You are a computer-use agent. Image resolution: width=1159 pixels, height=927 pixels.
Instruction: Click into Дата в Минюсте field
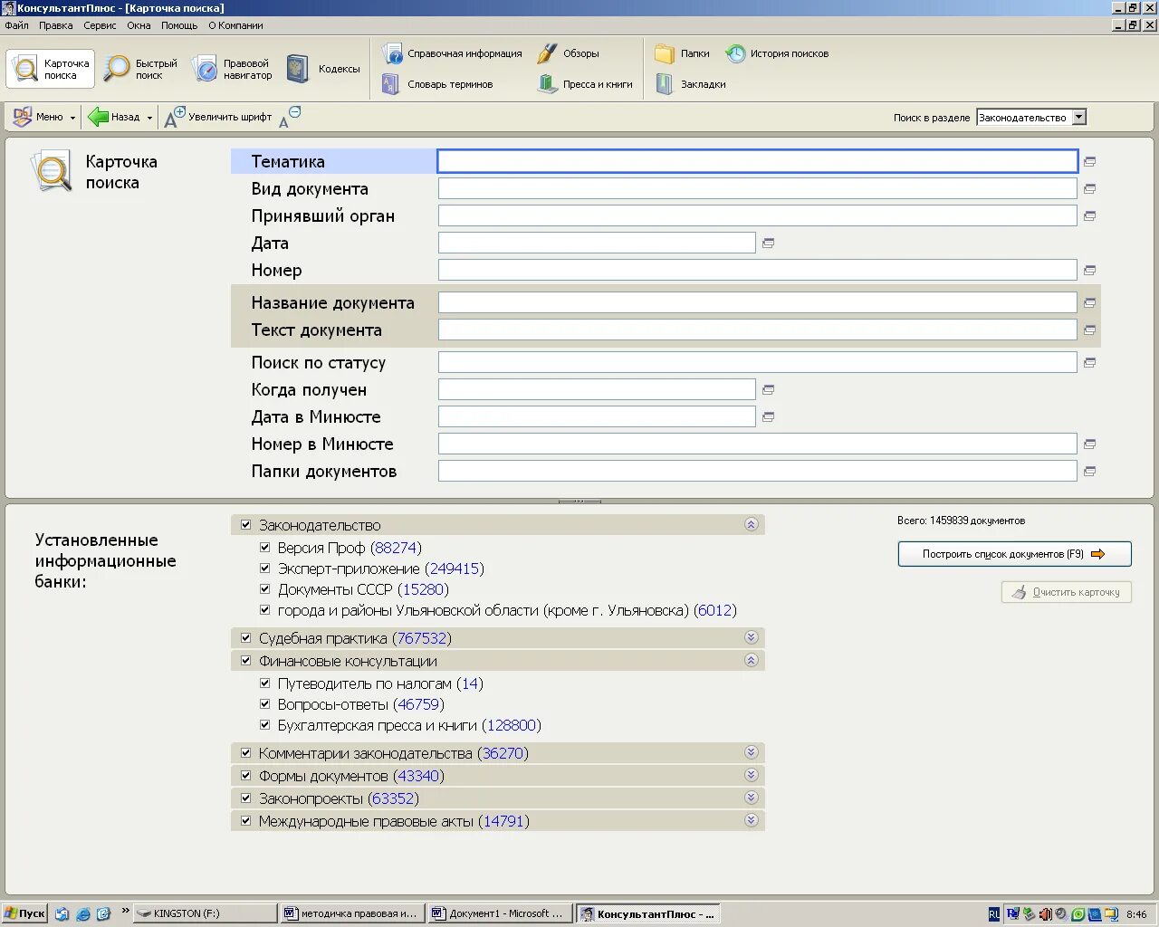597,416
